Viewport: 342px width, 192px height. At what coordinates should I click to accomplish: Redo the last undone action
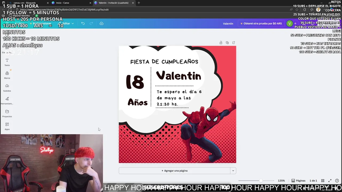(91, 23)
